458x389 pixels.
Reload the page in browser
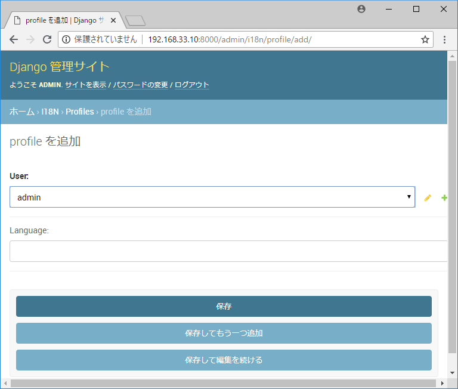click(x=47, y=39)
